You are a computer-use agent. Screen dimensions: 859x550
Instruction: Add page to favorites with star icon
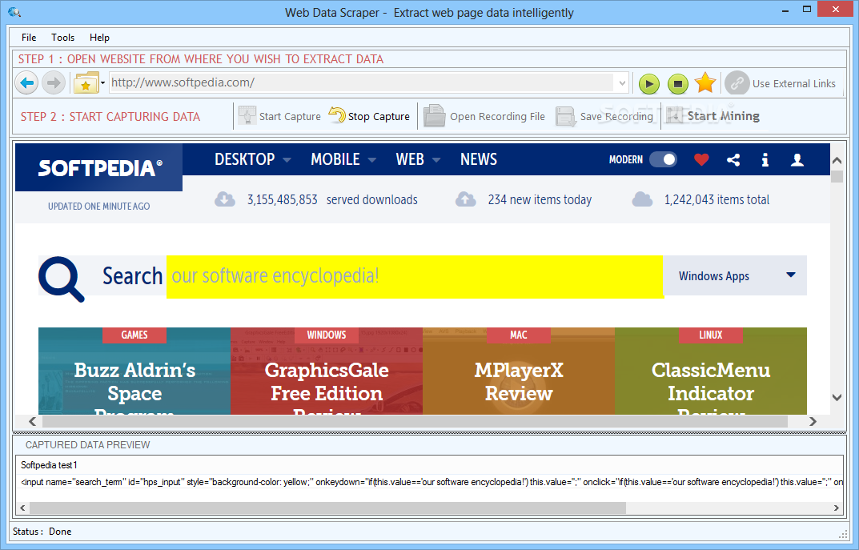(x=705, y=82)
